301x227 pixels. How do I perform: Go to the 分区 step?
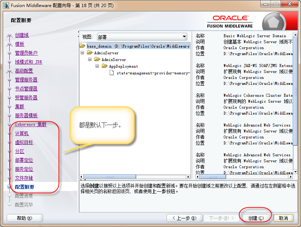click(x=20, y=151)
